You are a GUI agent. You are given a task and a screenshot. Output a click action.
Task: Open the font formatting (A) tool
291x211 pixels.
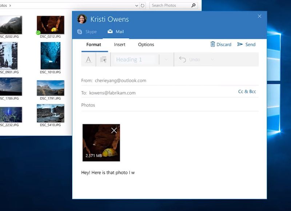88,60
